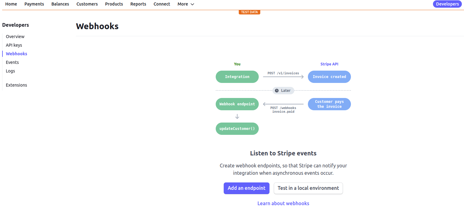Click the updateCustomer() function node

click(237, 128)
